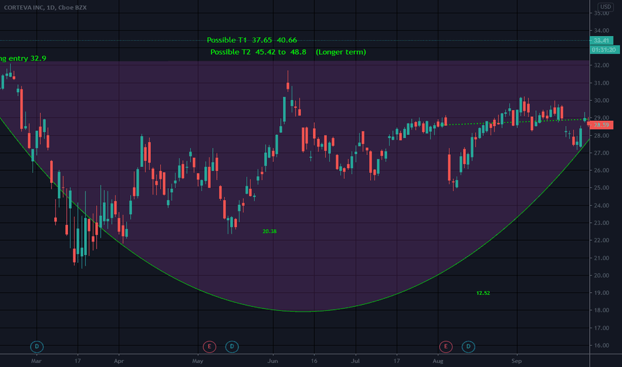Click the red 28.59 last price label

coord(601,125)
